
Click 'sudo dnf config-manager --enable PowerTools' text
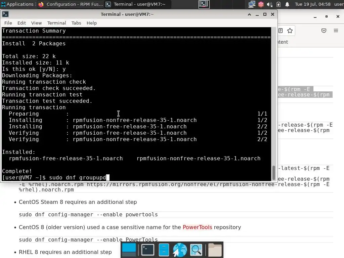coord(88,240)
